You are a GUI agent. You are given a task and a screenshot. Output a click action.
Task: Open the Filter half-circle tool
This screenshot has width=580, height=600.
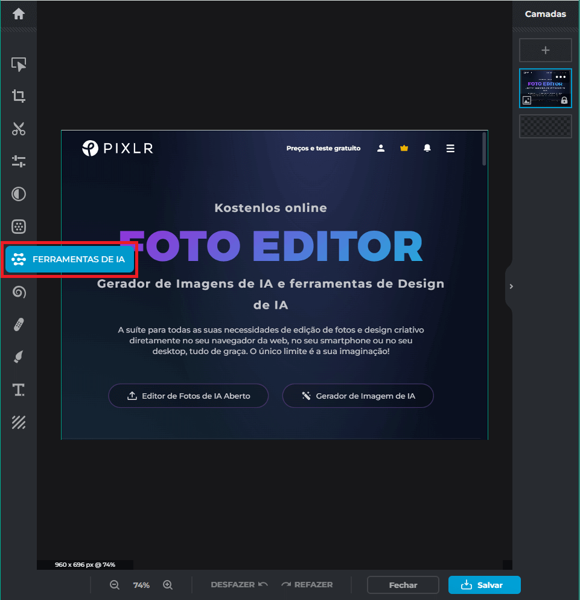pos(18,194)
